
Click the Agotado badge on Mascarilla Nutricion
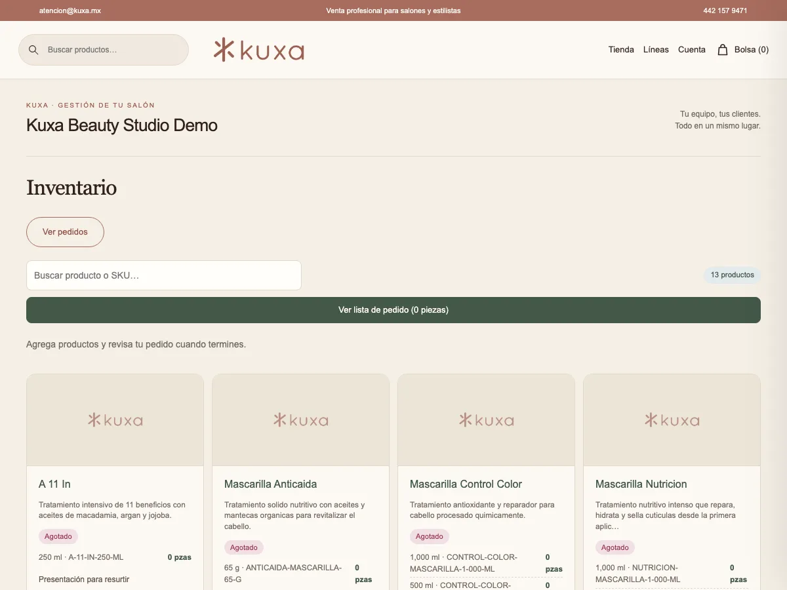pos(615,547)
